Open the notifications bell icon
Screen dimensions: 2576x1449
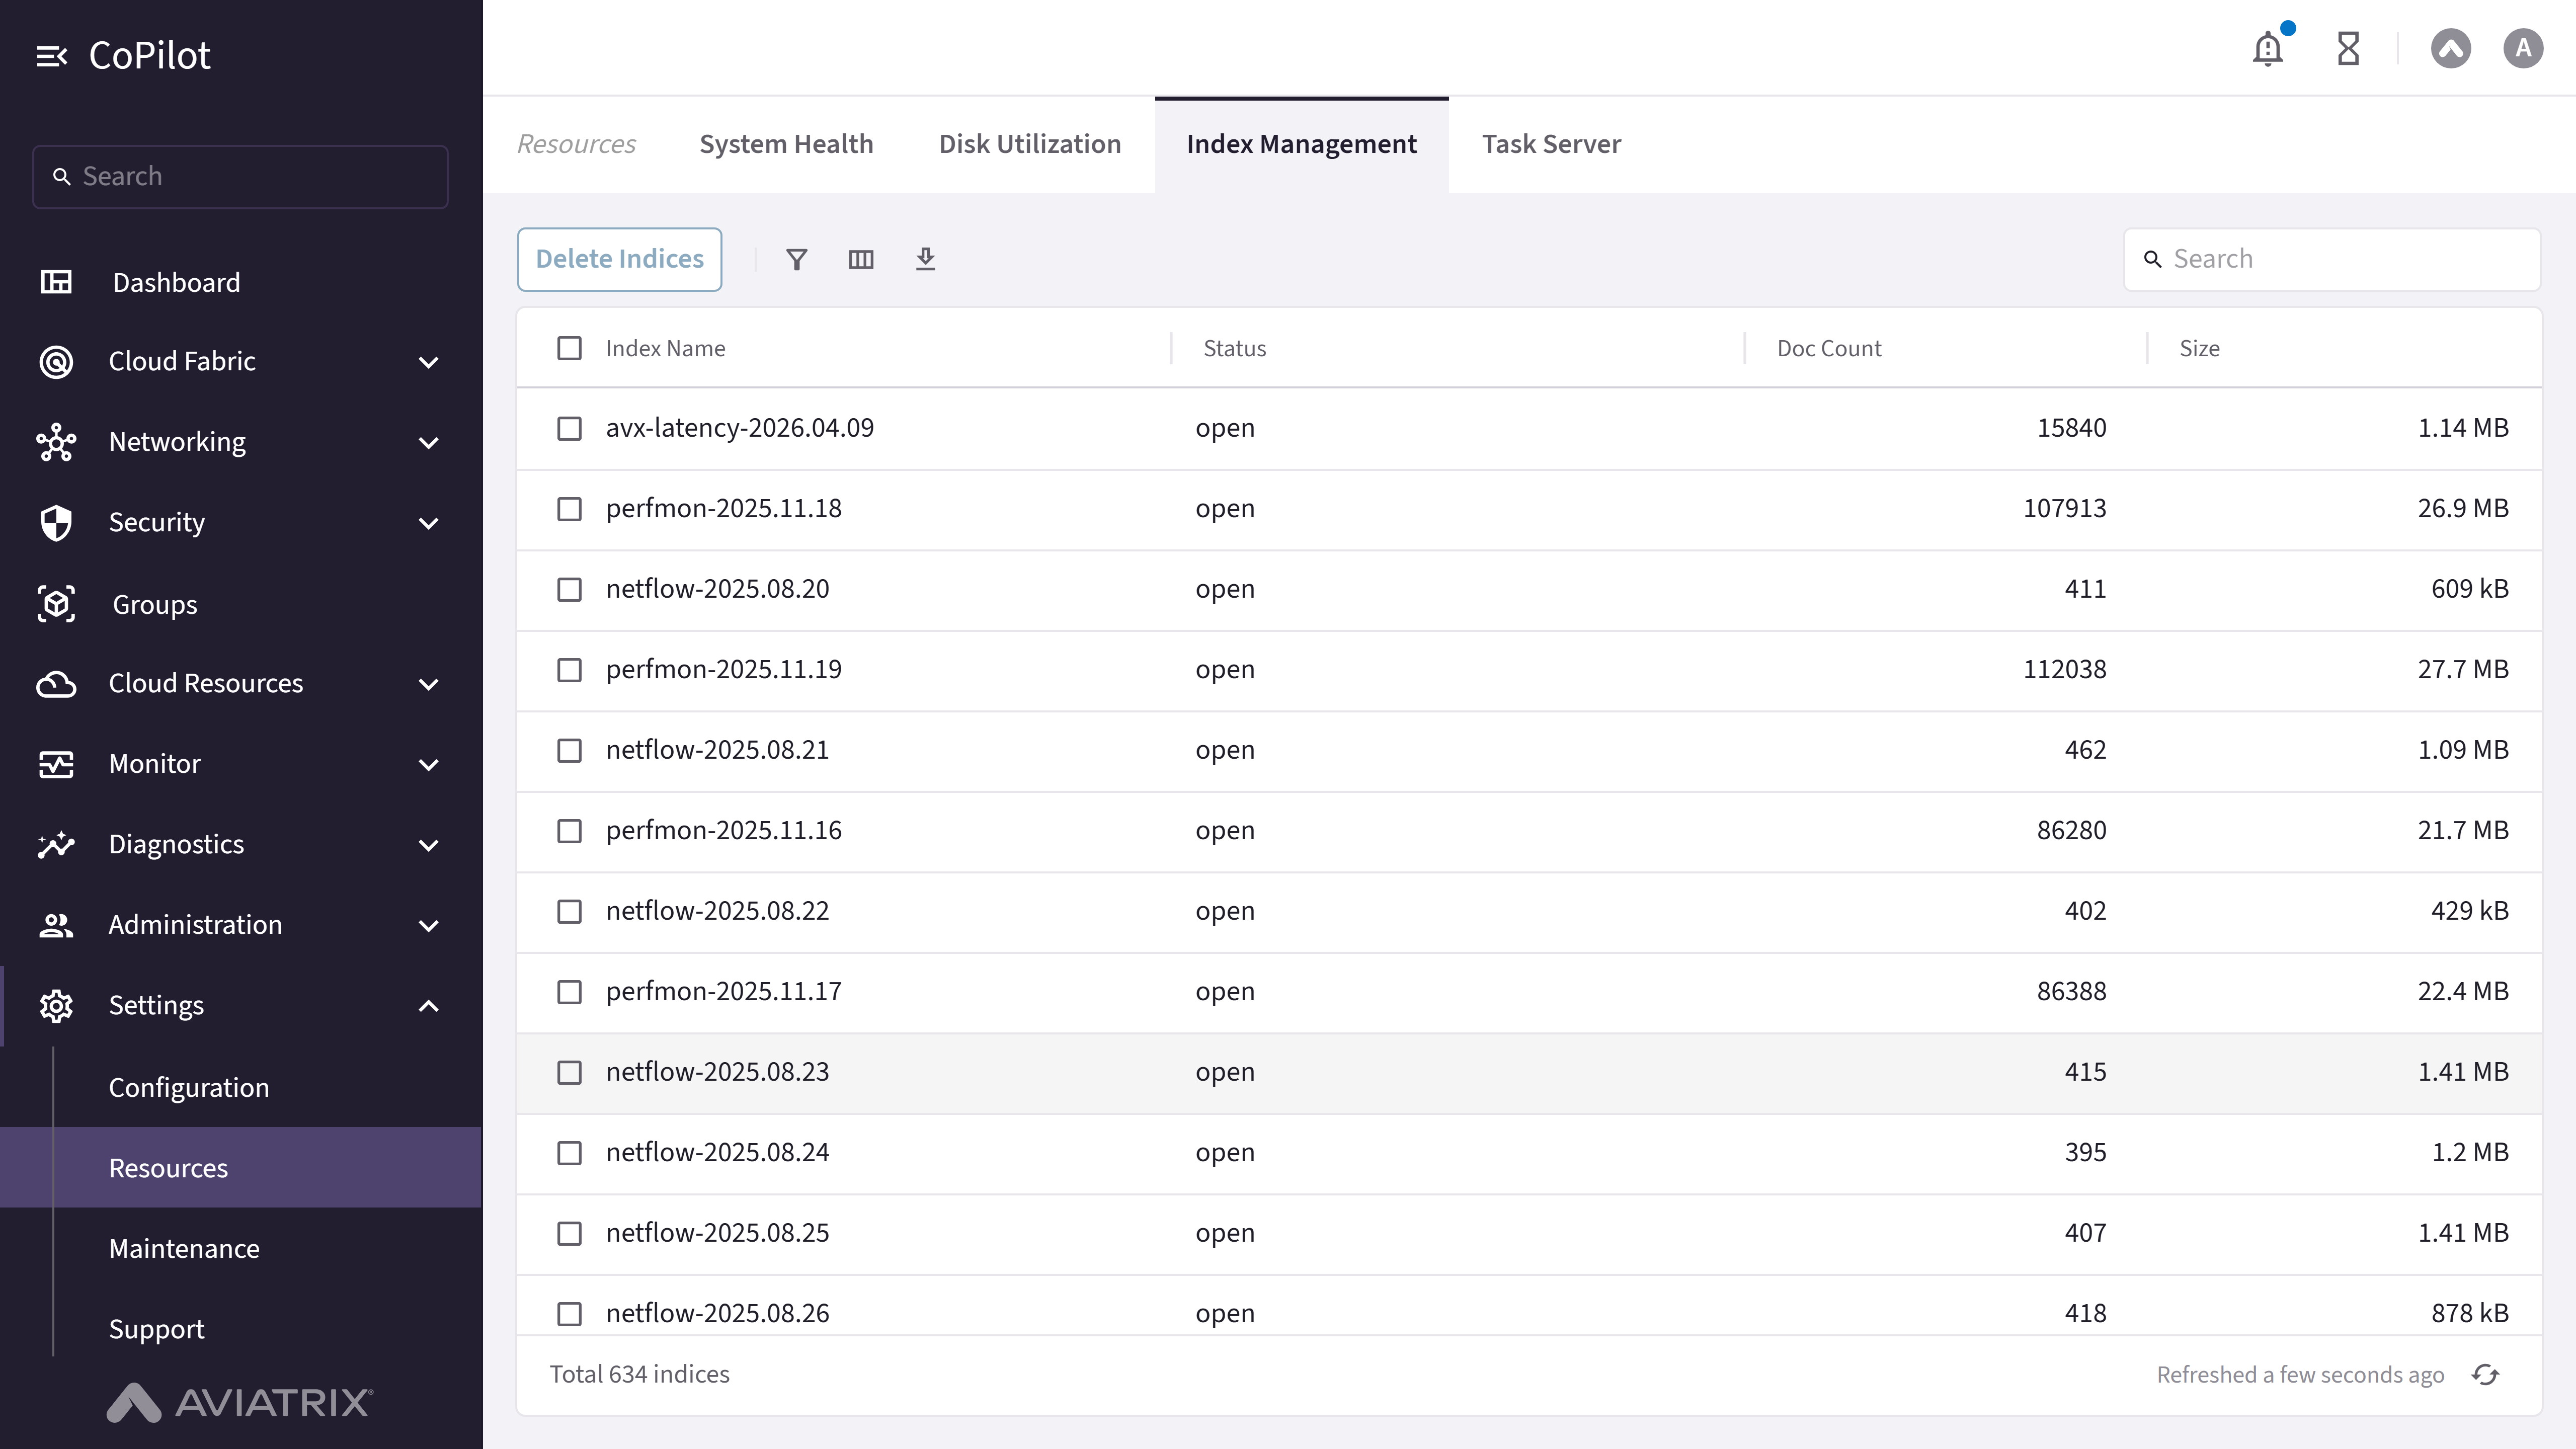point(2268,48)
